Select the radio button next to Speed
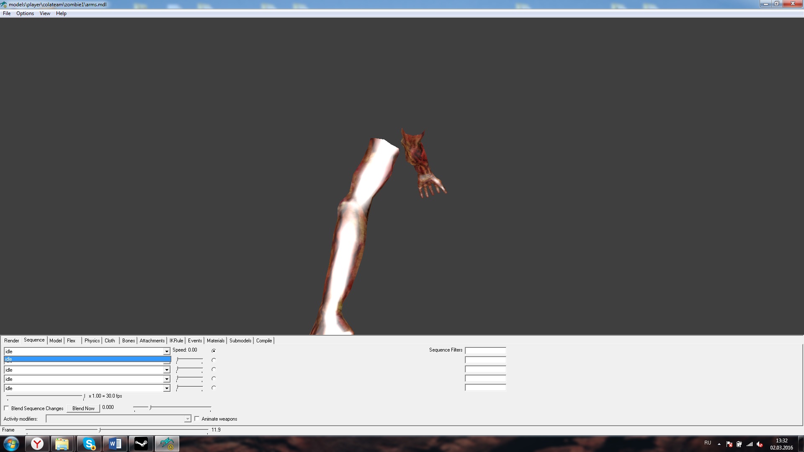The width and height of the screenshot is (804, 452). pos(214,351)
